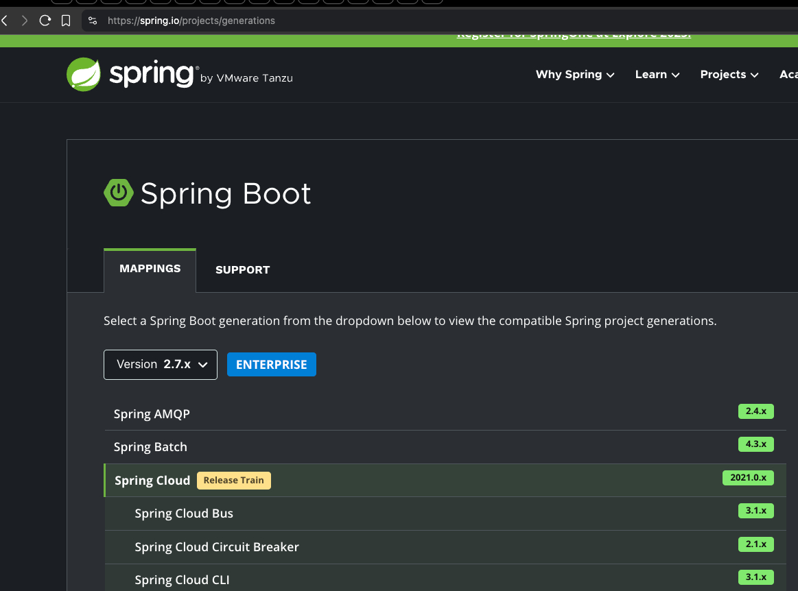Click the browser forward arrow
798x591 pixels.
[25, 21]
